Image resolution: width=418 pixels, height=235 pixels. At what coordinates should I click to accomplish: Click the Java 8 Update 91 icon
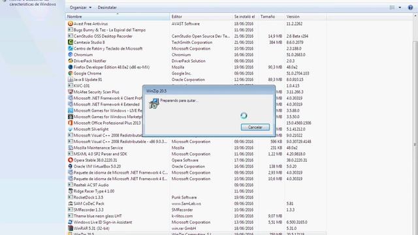click(x=71, y=80)
